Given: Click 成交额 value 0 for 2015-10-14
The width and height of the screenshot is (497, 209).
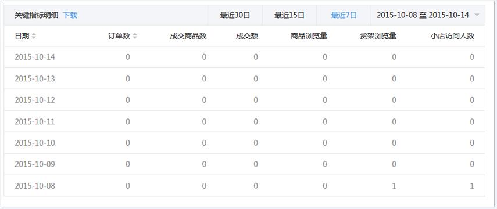Looking at the screenshot, I should [x=256, y=57].
